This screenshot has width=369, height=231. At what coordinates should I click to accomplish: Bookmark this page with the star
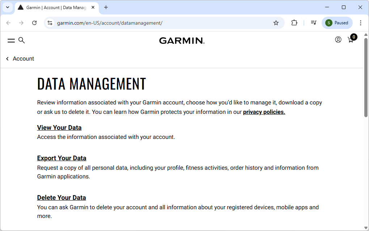(276, 22)
